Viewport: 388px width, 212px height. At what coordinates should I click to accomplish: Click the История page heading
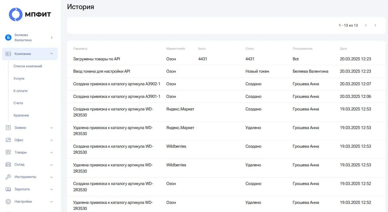click(x=81, y=7)
